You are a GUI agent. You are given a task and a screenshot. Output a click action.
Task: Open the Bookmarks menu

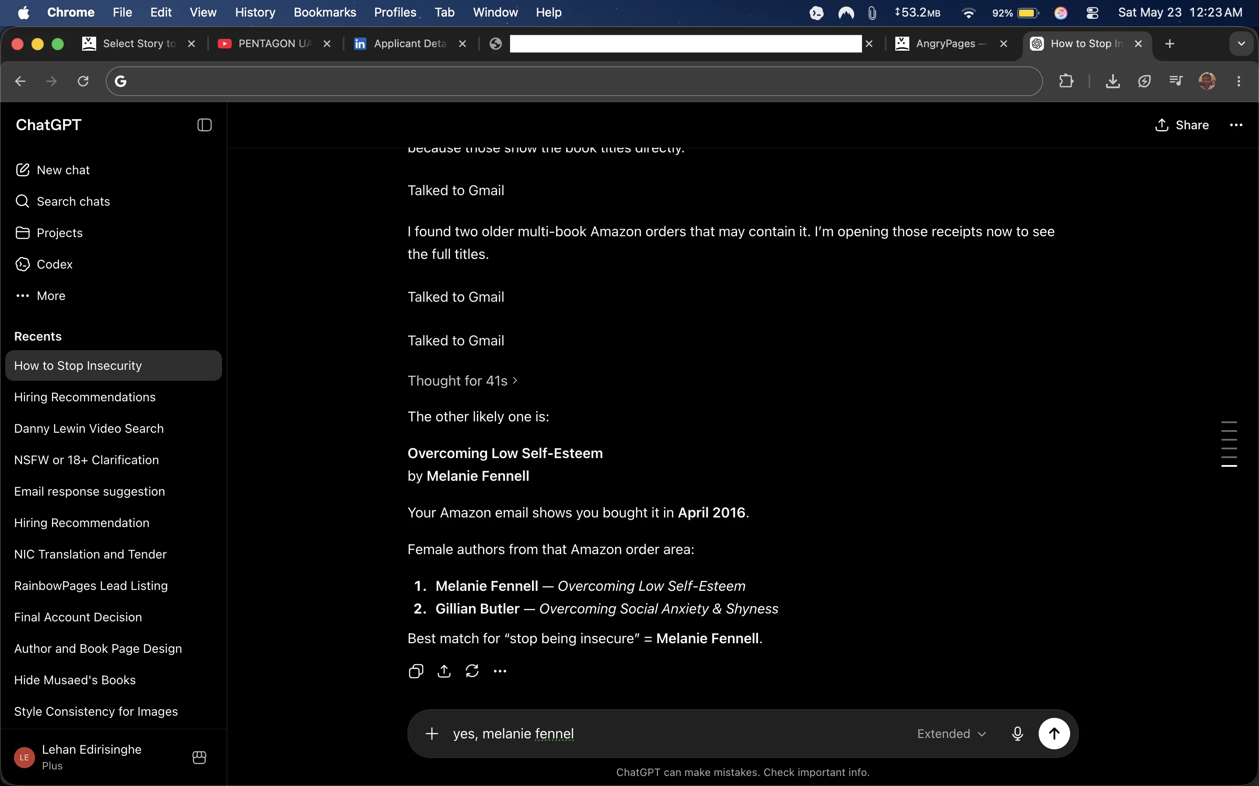coord(325,13)
